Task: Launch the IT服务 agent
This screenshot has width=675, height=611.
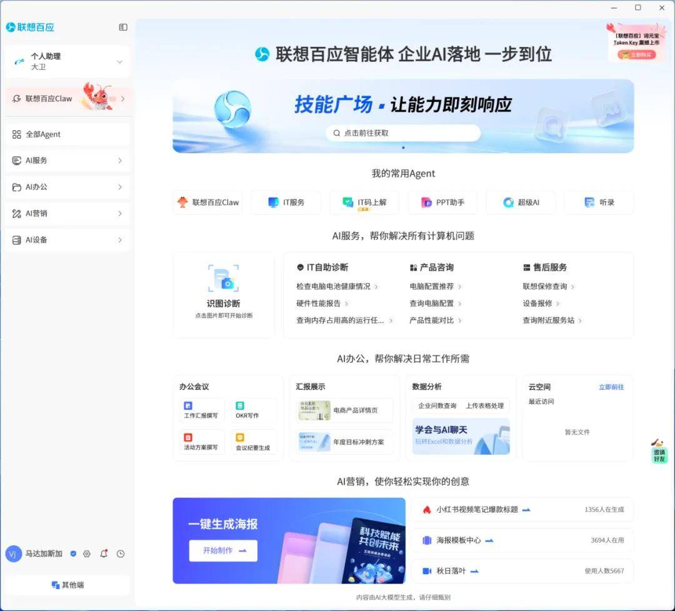Action: point(286,202)
